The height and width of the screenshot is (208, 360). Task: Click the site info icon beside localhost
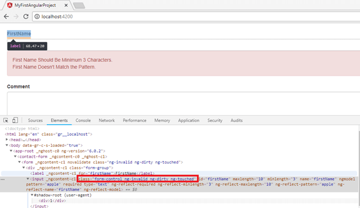click(37, 17)
